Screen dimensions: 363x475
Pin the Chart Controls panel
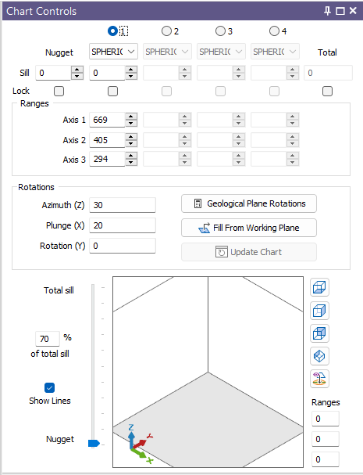[x=327, y=11]
